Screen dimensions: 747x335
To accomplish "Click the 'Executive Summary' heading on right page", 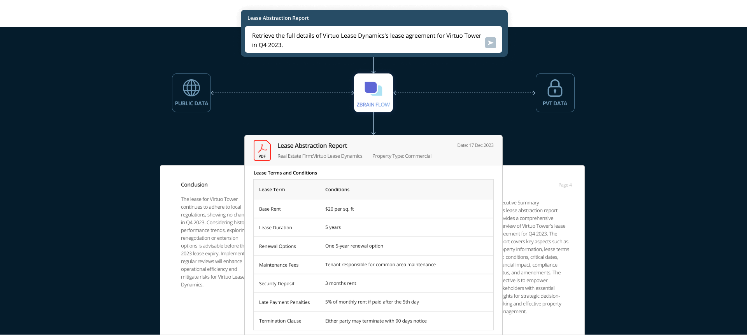I will click(x=521, y=202).
